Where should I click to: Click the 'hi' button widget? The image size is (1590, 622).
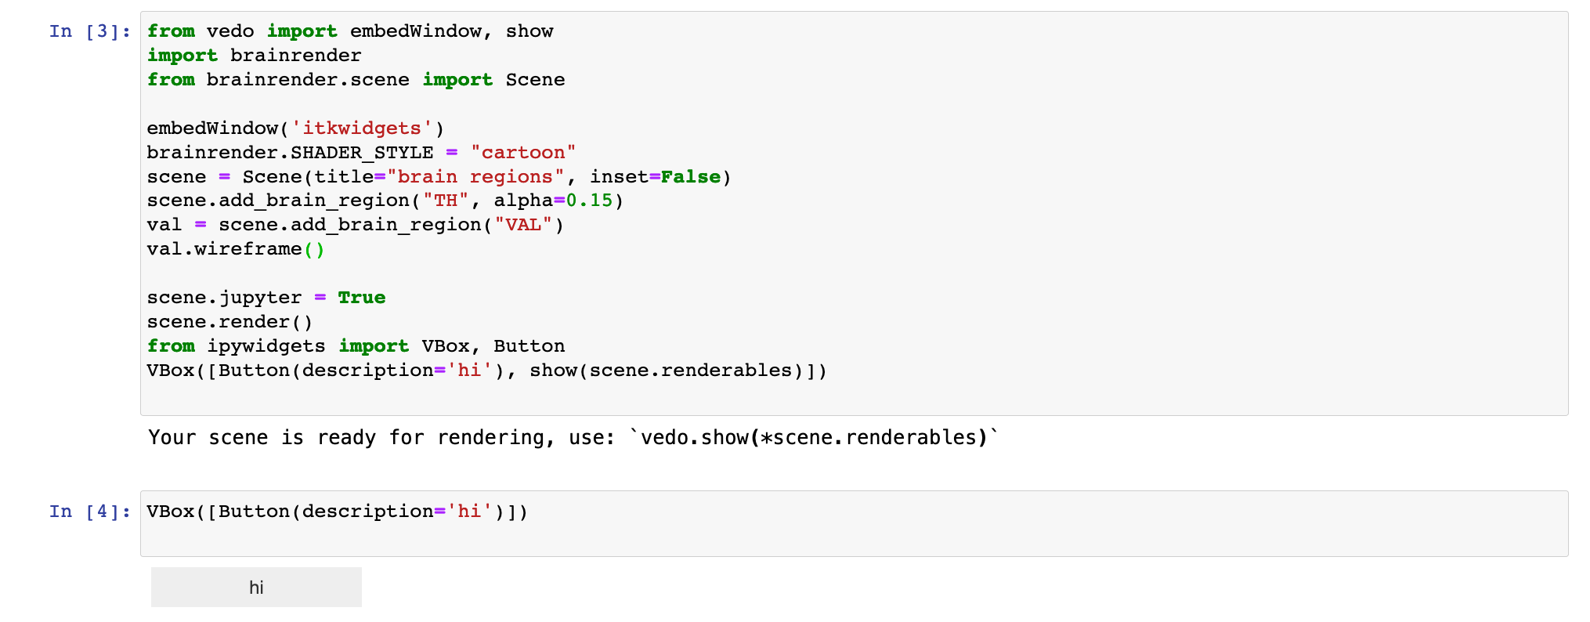click(x=256, y=586)
